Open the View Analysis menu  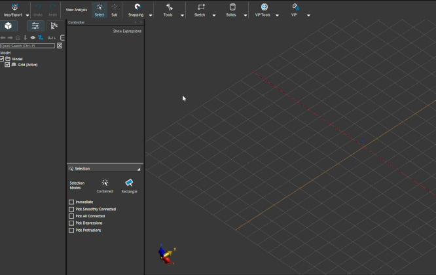(76, 10)
